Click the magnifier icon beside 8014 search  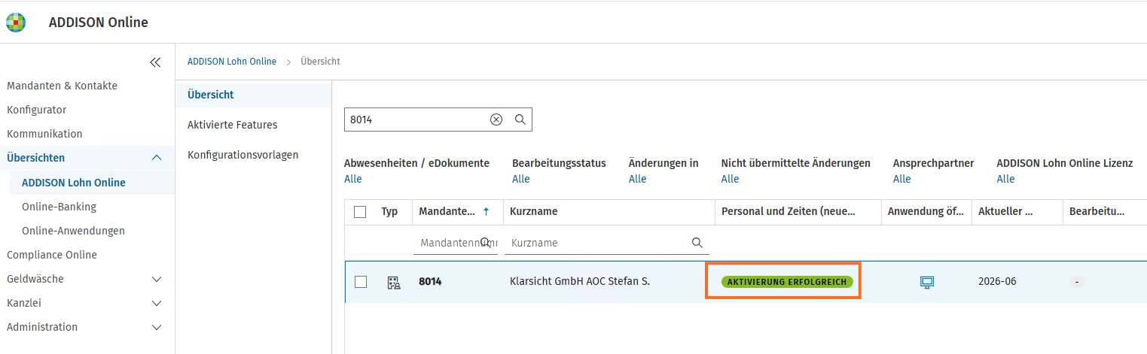click(520, 120)
